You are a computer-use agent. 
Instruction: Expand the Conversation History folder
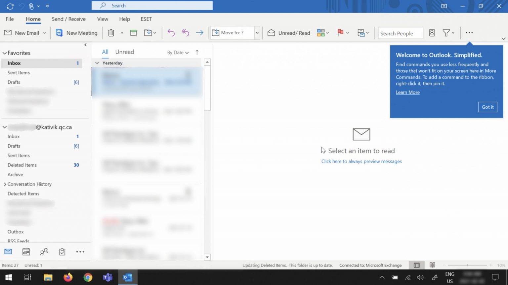(x=5, y=184)
